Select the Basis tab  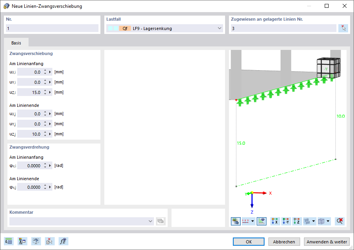16,43
